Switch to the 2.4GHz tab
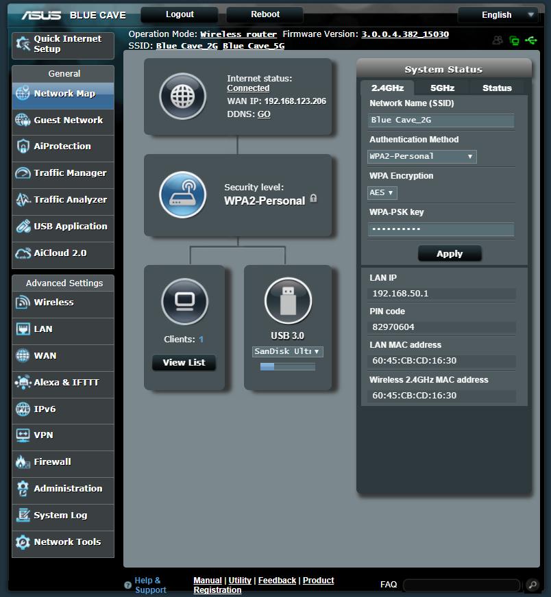The image size is (551, 597). click(x=387, y=88)
